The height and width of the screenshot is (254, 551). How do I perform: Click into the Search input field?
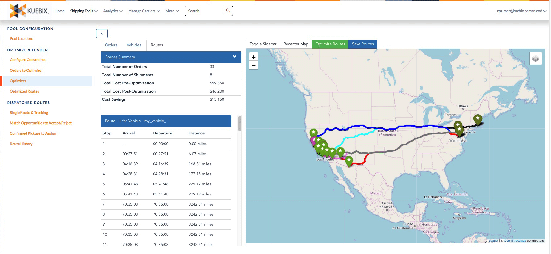pyautogui.click(x=205, y=11)
